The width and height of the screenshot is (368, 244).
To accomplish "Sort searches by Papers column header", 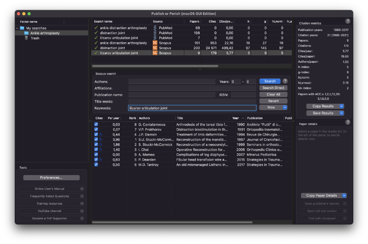I will click(x=194, y=21).
